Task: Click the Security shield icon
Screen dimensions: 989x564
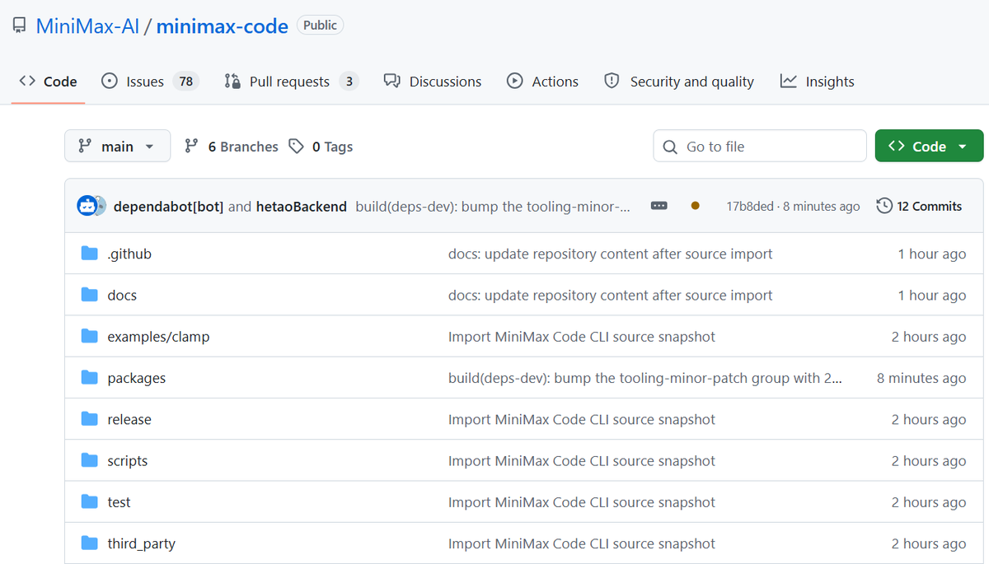Action: (x=612, y=81)
